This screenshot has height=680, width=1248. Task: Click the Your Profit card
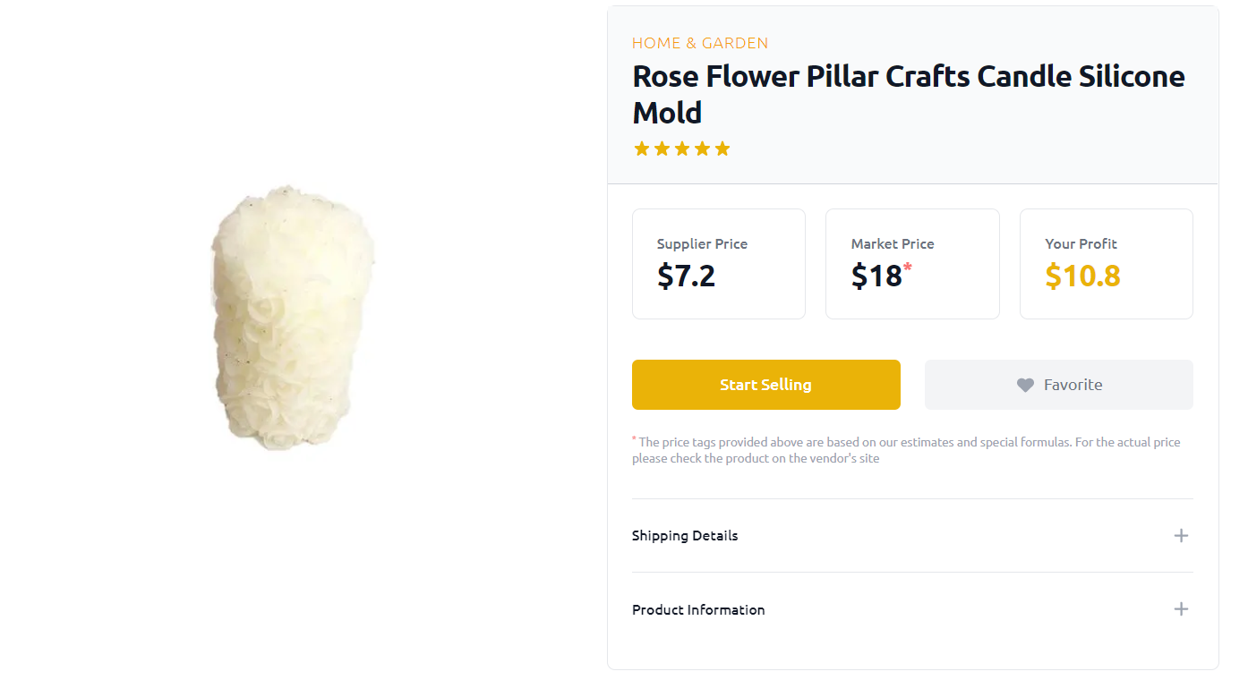[x=1106, y=263]
